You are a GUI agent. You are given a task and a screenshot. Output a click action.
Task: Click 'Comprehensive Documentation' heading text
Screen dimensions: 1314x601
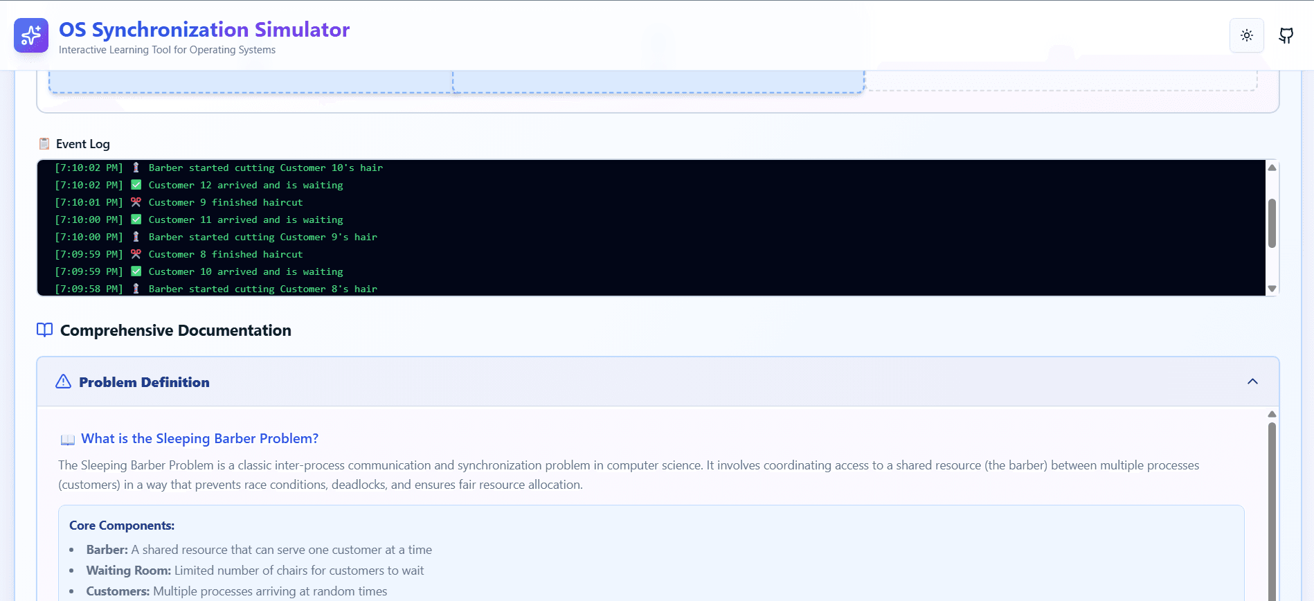click(176, 330)
